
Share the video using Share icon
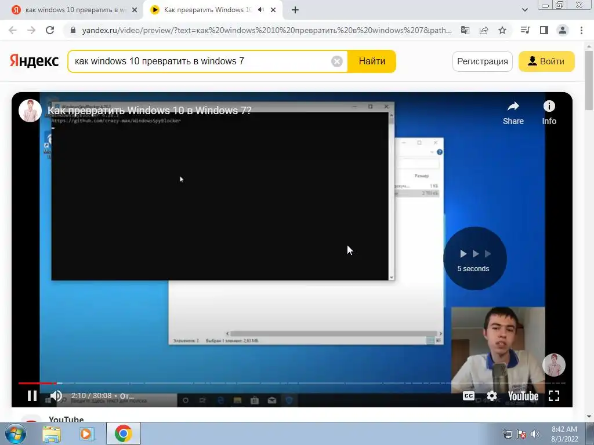[513, 113]
